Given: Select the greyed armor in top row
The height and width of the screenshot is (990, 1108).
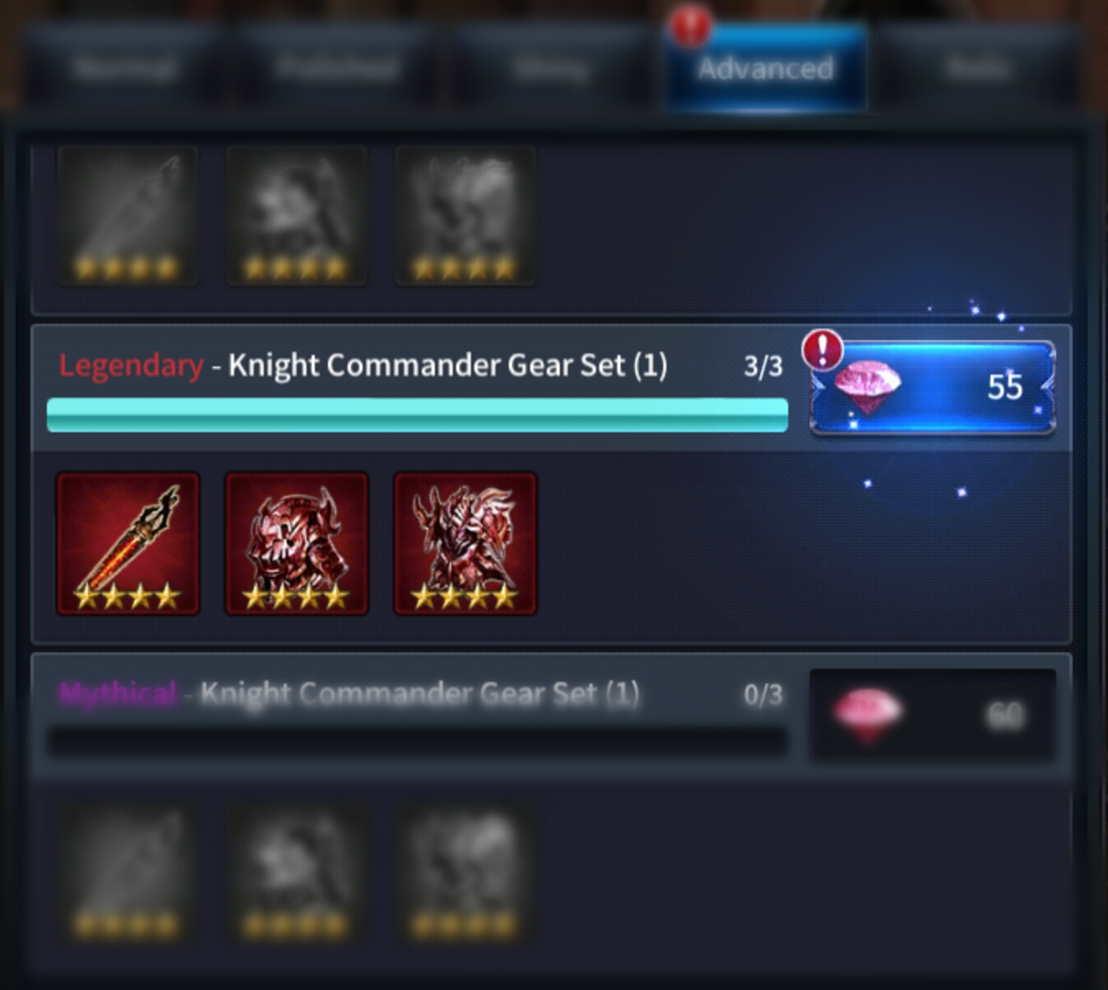Looking at the screenshot, I should (465, 216).
